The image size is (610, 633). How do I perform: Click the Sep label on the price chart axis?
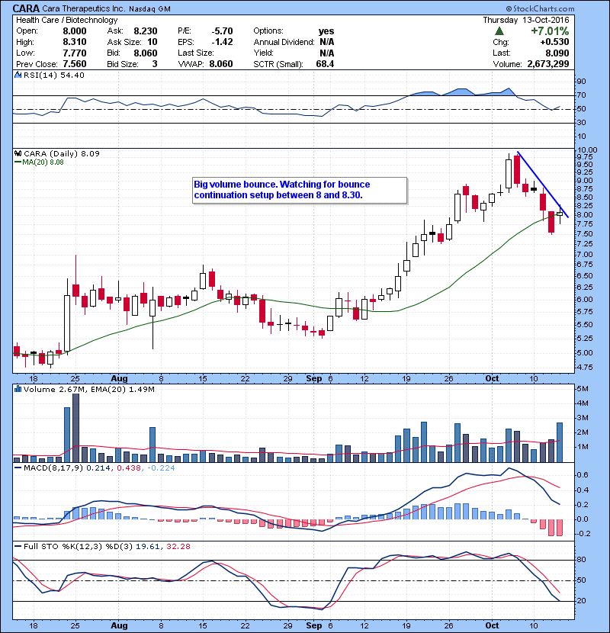(x=314, y=378)
